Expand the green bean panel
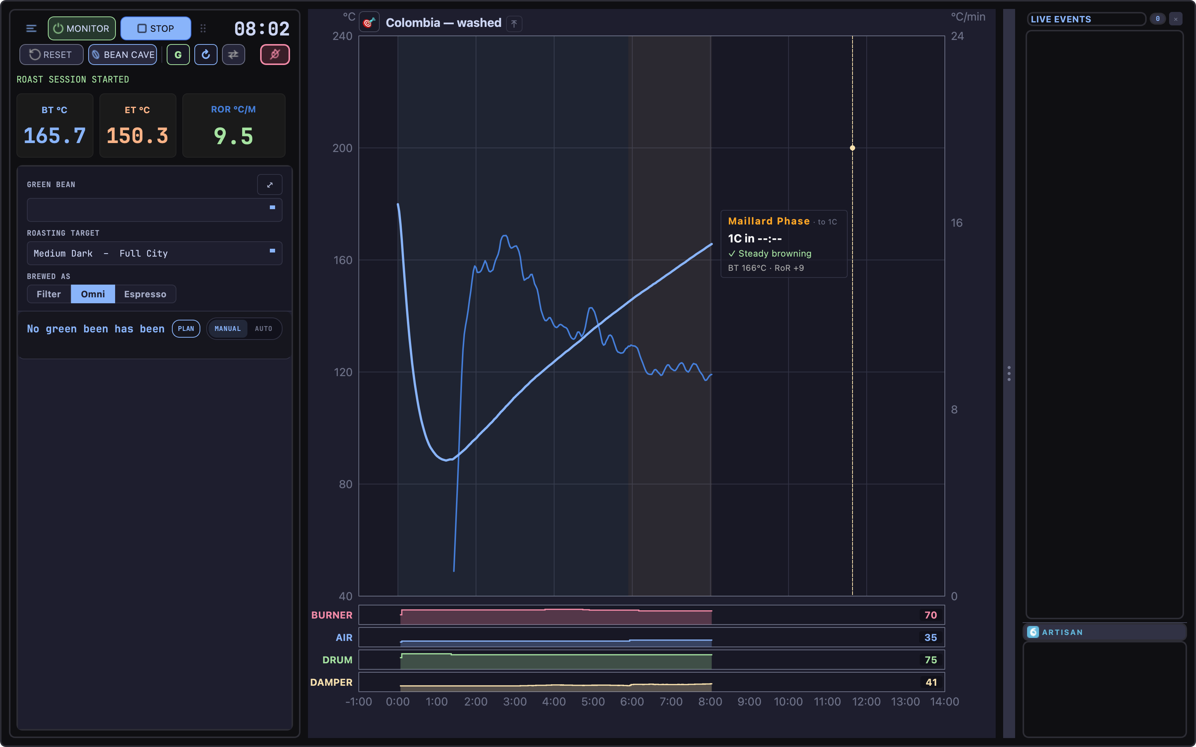This screenshot has height=747, width=1196. point(270,185)
